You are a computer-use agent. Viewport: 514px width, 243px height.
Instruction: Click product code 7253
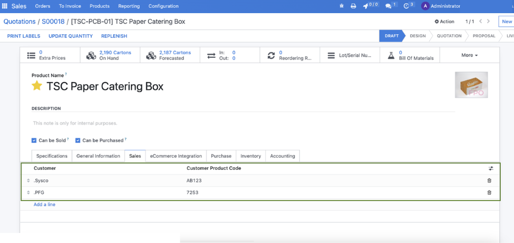coord(192,193)
